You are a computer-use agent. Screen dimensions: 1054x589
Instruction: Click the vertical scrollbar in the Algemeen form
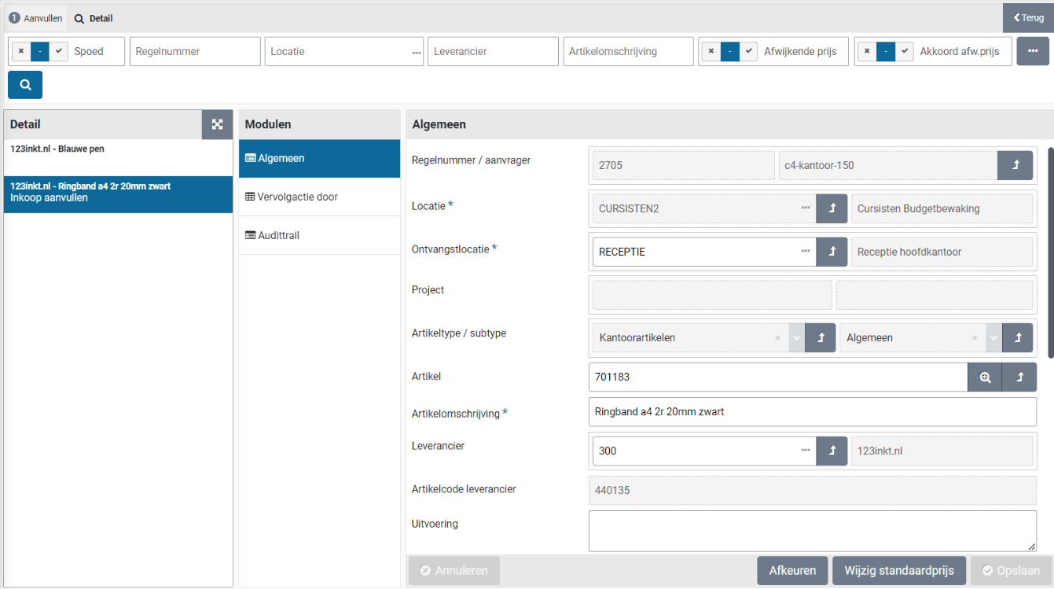[1050, 252]
